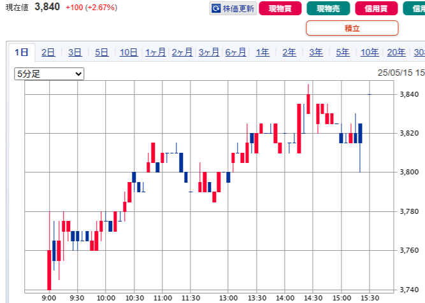Click the first 9:00 opening red candlestick

pos(49,270)
